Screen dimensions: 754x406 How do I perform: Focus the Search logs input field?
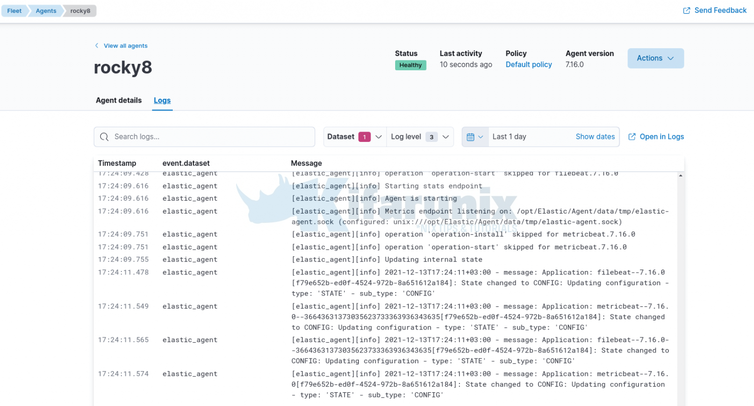(x=211, y=137)
